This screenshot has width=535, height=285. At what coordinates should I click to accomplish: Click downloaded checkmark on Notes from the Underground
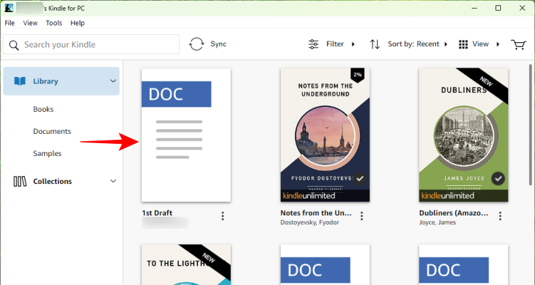click(360, 178)
